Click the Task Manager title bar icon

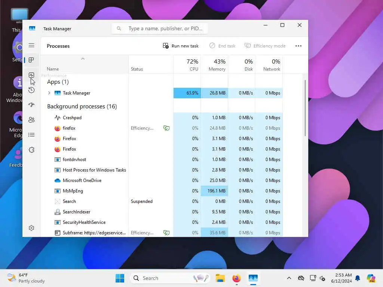click(x=32, y=28)
